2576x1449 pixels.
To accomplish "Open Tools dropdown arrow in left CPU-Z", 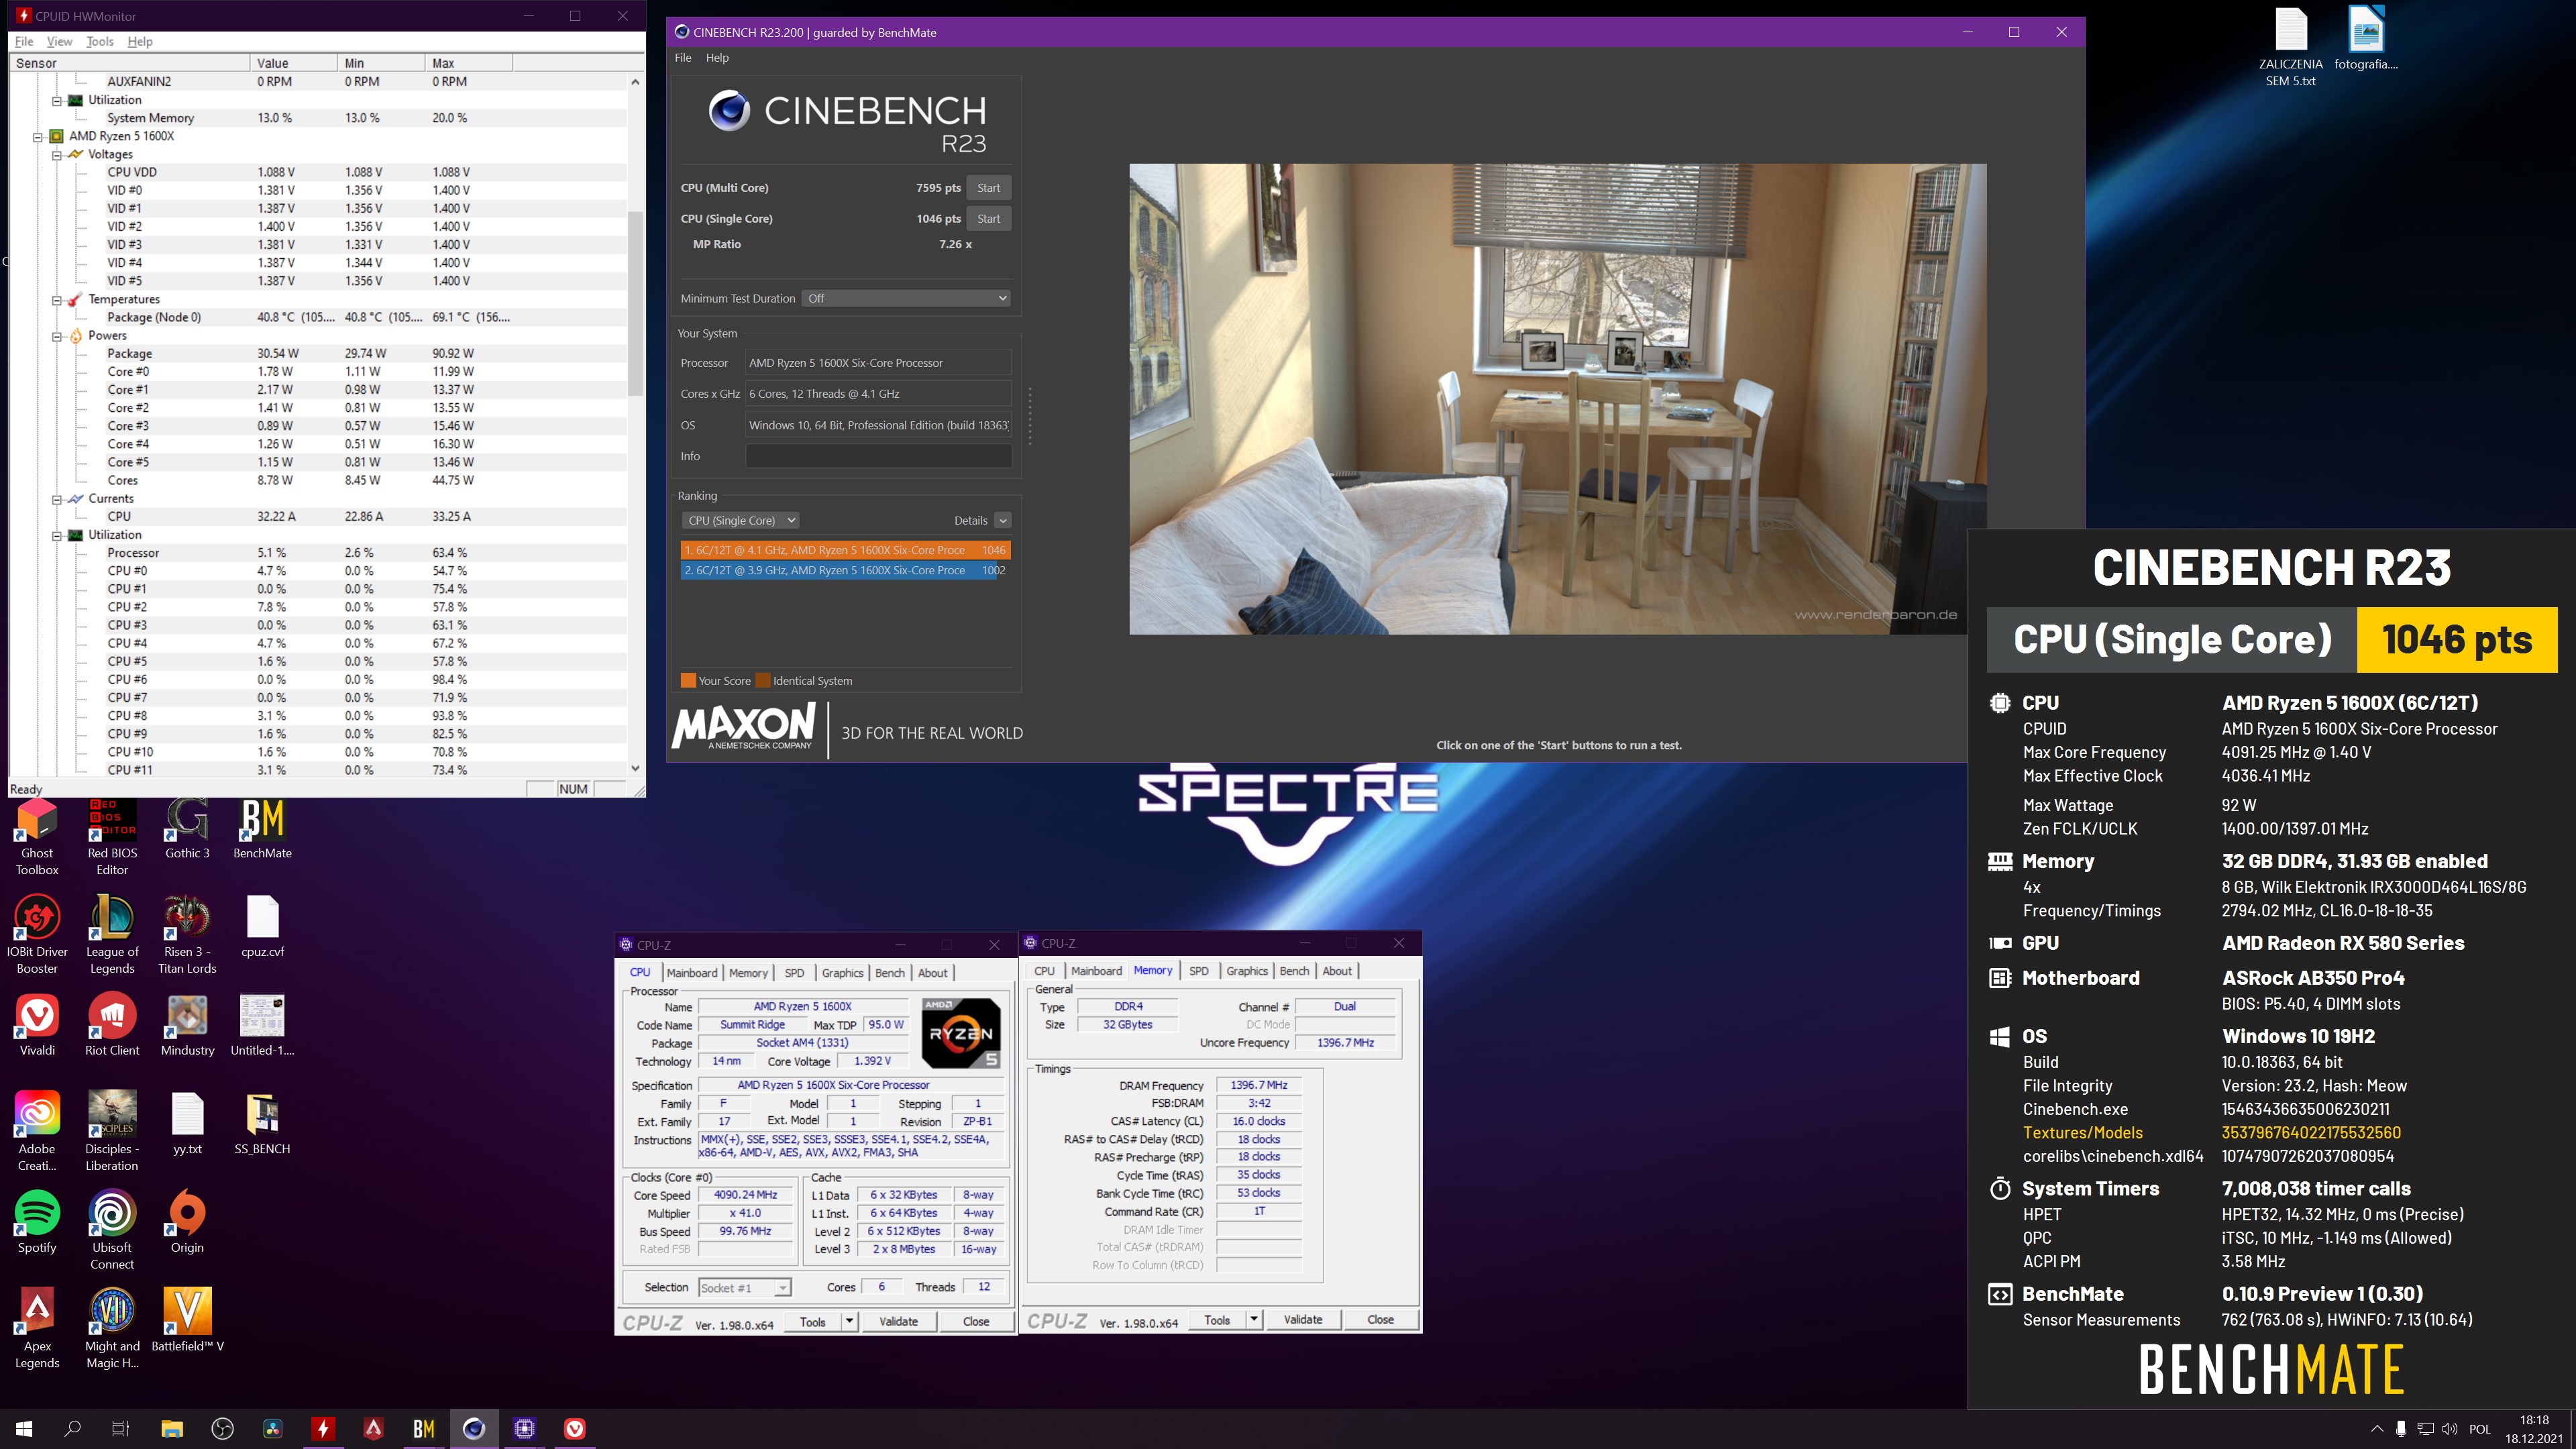I will tap(849, 1321).
